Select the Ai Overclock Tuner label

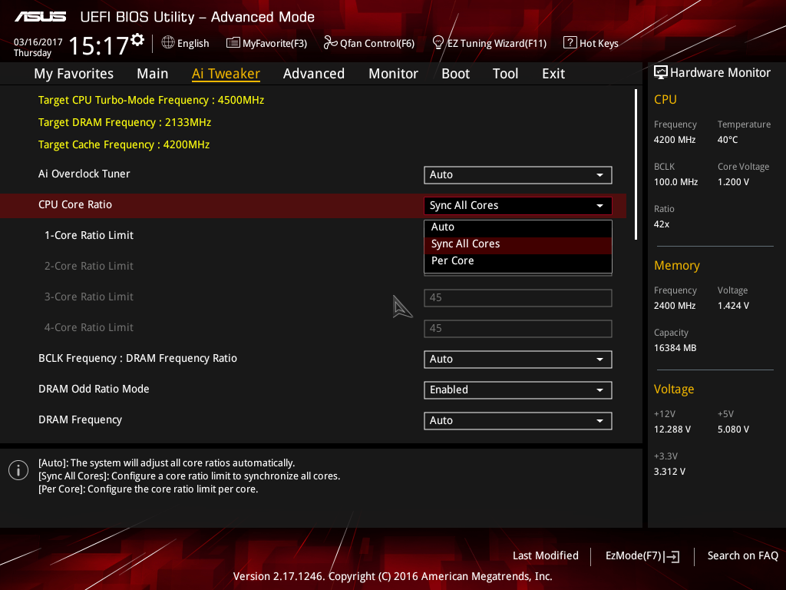point(84,174)
